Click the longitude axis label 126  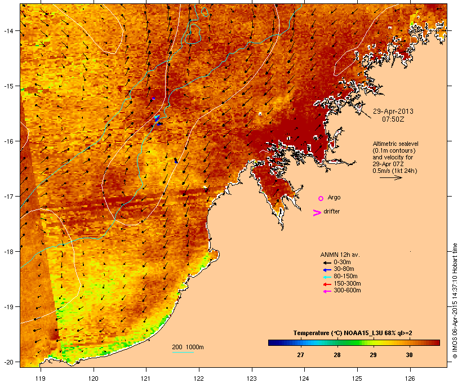(410, 378)
